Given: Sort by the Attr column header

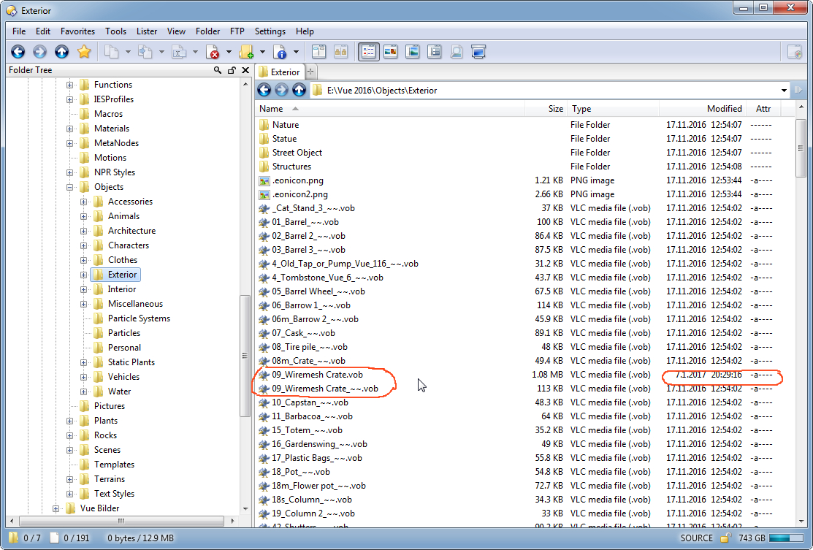Looking at the screenshot, I should tap(763, 109).
